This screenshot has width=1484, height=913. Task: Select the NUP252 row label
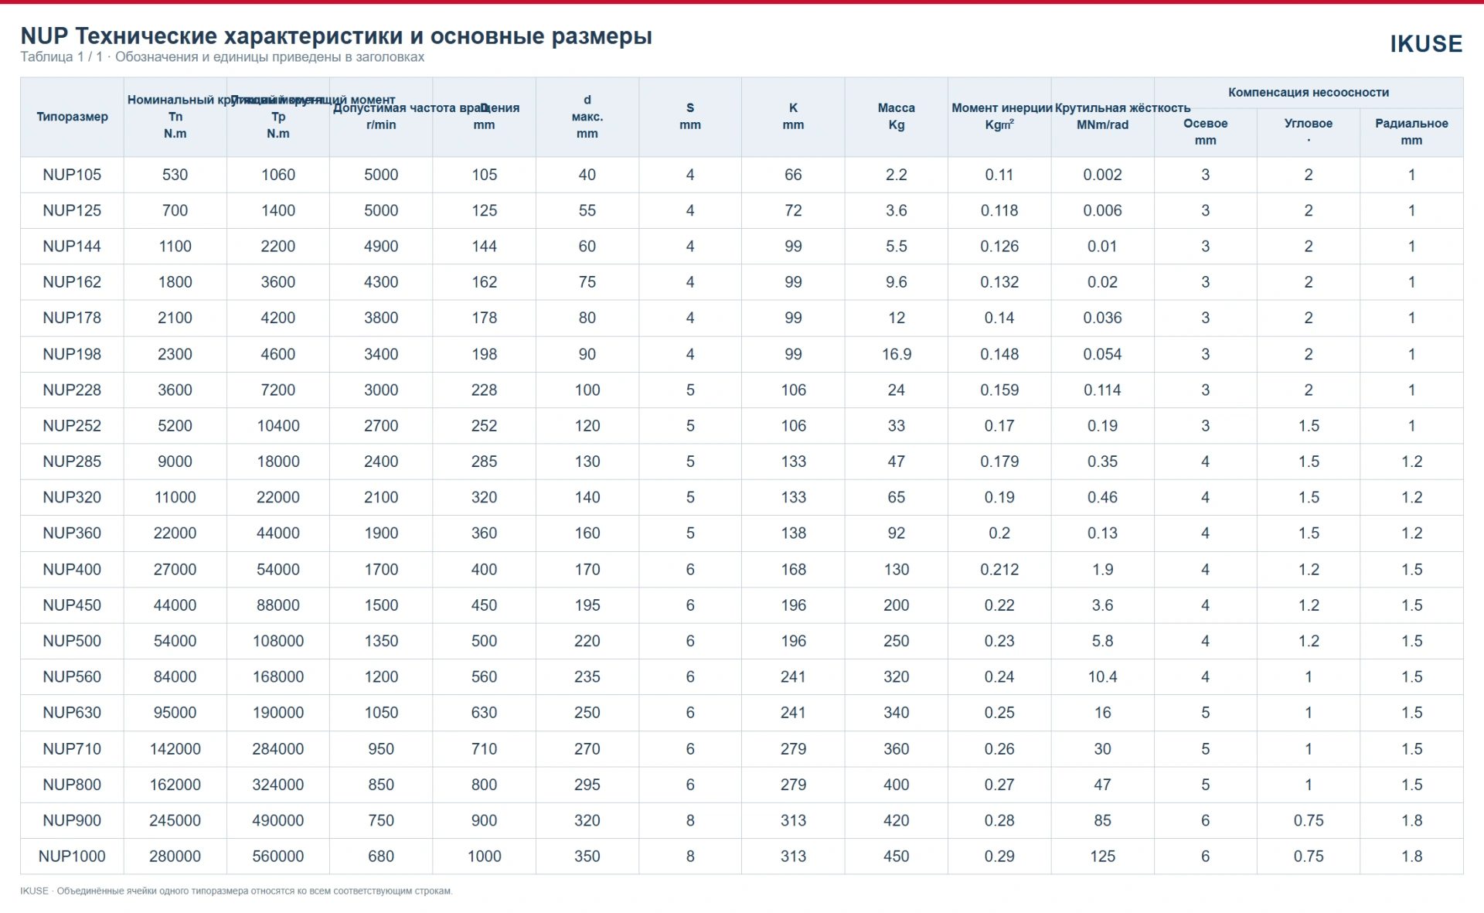click(x=72, y=426)
